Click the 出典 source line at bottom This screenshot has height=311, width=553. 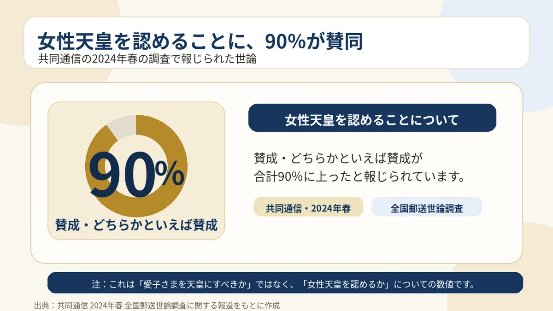157,305
